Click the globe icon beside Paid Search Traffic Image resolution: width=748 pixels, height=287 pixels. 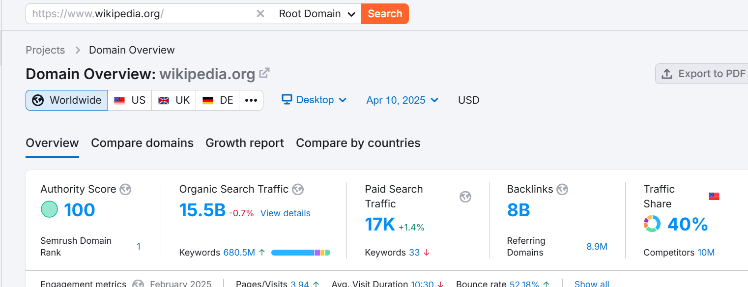pos(465,197)
